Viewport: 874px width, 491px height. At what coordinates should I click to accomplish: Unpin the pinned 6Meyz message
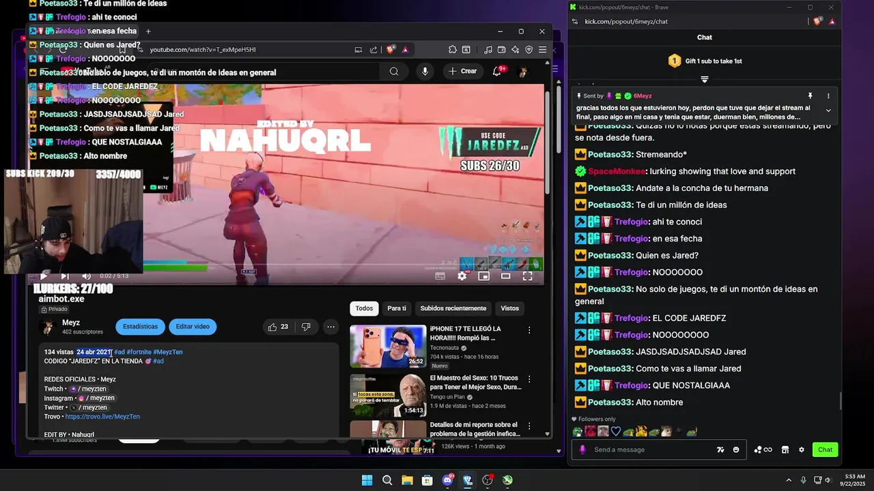(x=810, y=96)
